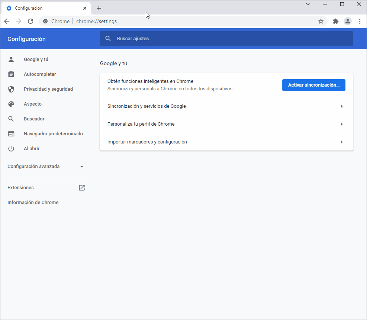Click the palette icon beside Aspecto
367x320 pixels.
click(x=11, y=104)
